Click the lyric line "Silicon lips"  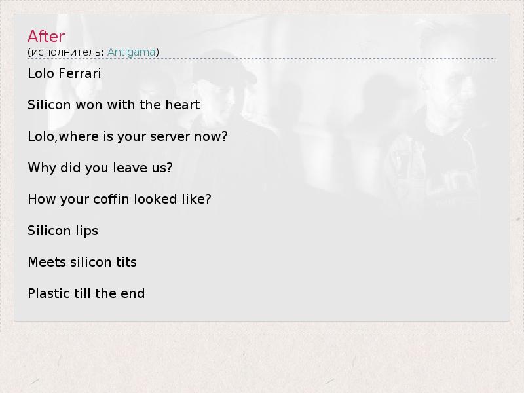62,231
